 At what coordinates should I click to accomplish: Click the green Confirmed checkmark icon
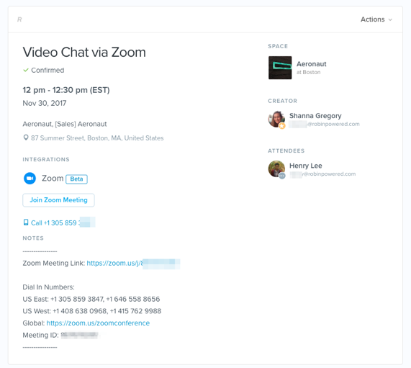[x=26, y=70]
